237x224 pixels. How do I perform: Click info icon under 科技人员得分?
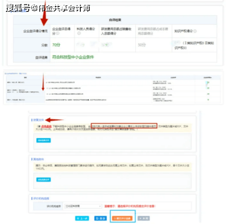(79, 33)
